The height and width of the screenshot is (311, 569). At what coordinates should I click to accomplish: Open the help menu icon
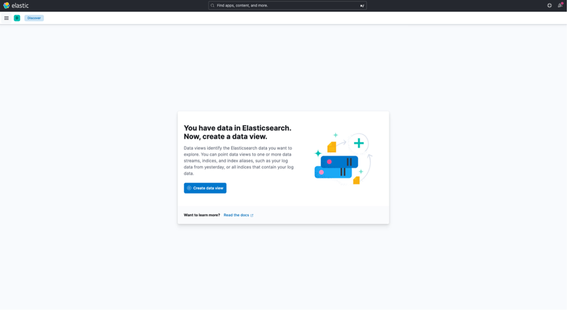click(550, 5)
